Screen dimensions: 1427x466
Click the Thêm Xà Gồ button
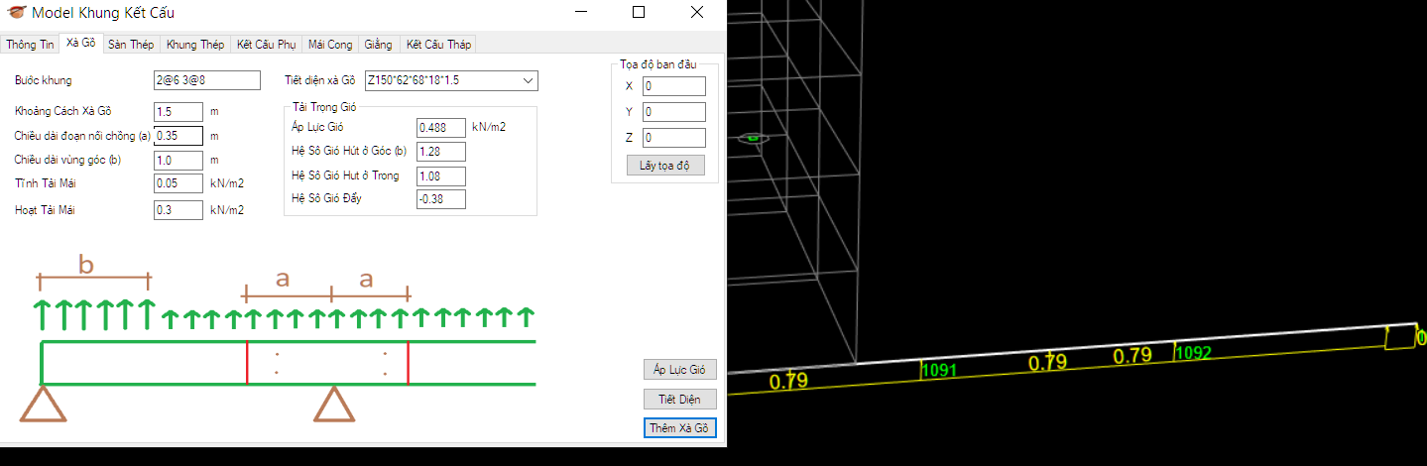click(679, 428)
